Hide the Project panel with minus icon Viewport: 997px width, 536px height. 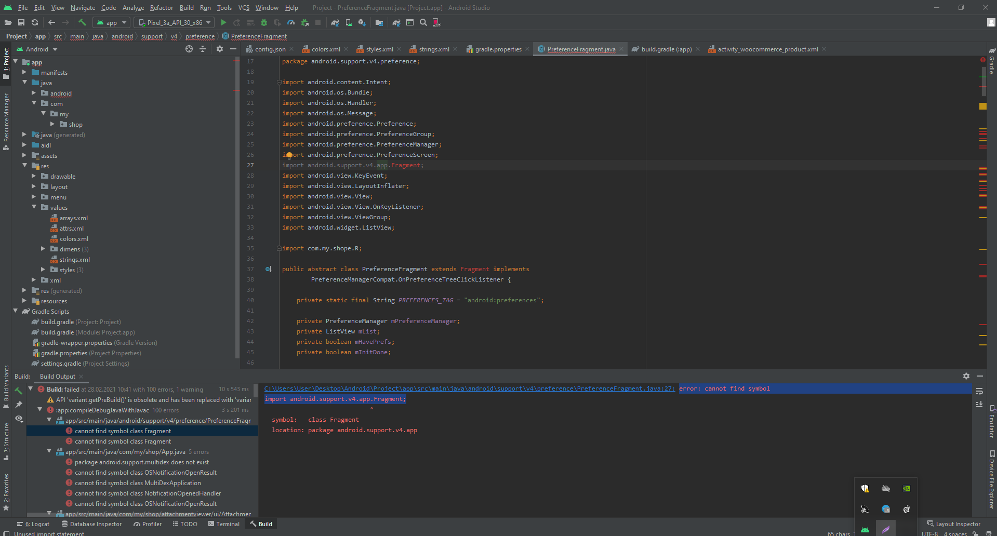233,49
